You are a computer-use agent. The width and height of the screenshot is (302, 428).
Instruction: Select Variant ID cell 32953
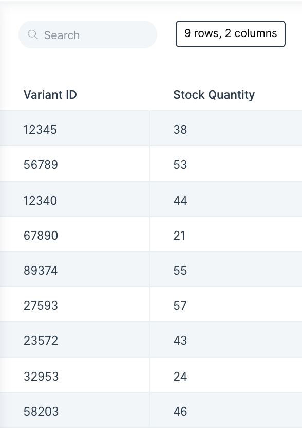[74, 376]
